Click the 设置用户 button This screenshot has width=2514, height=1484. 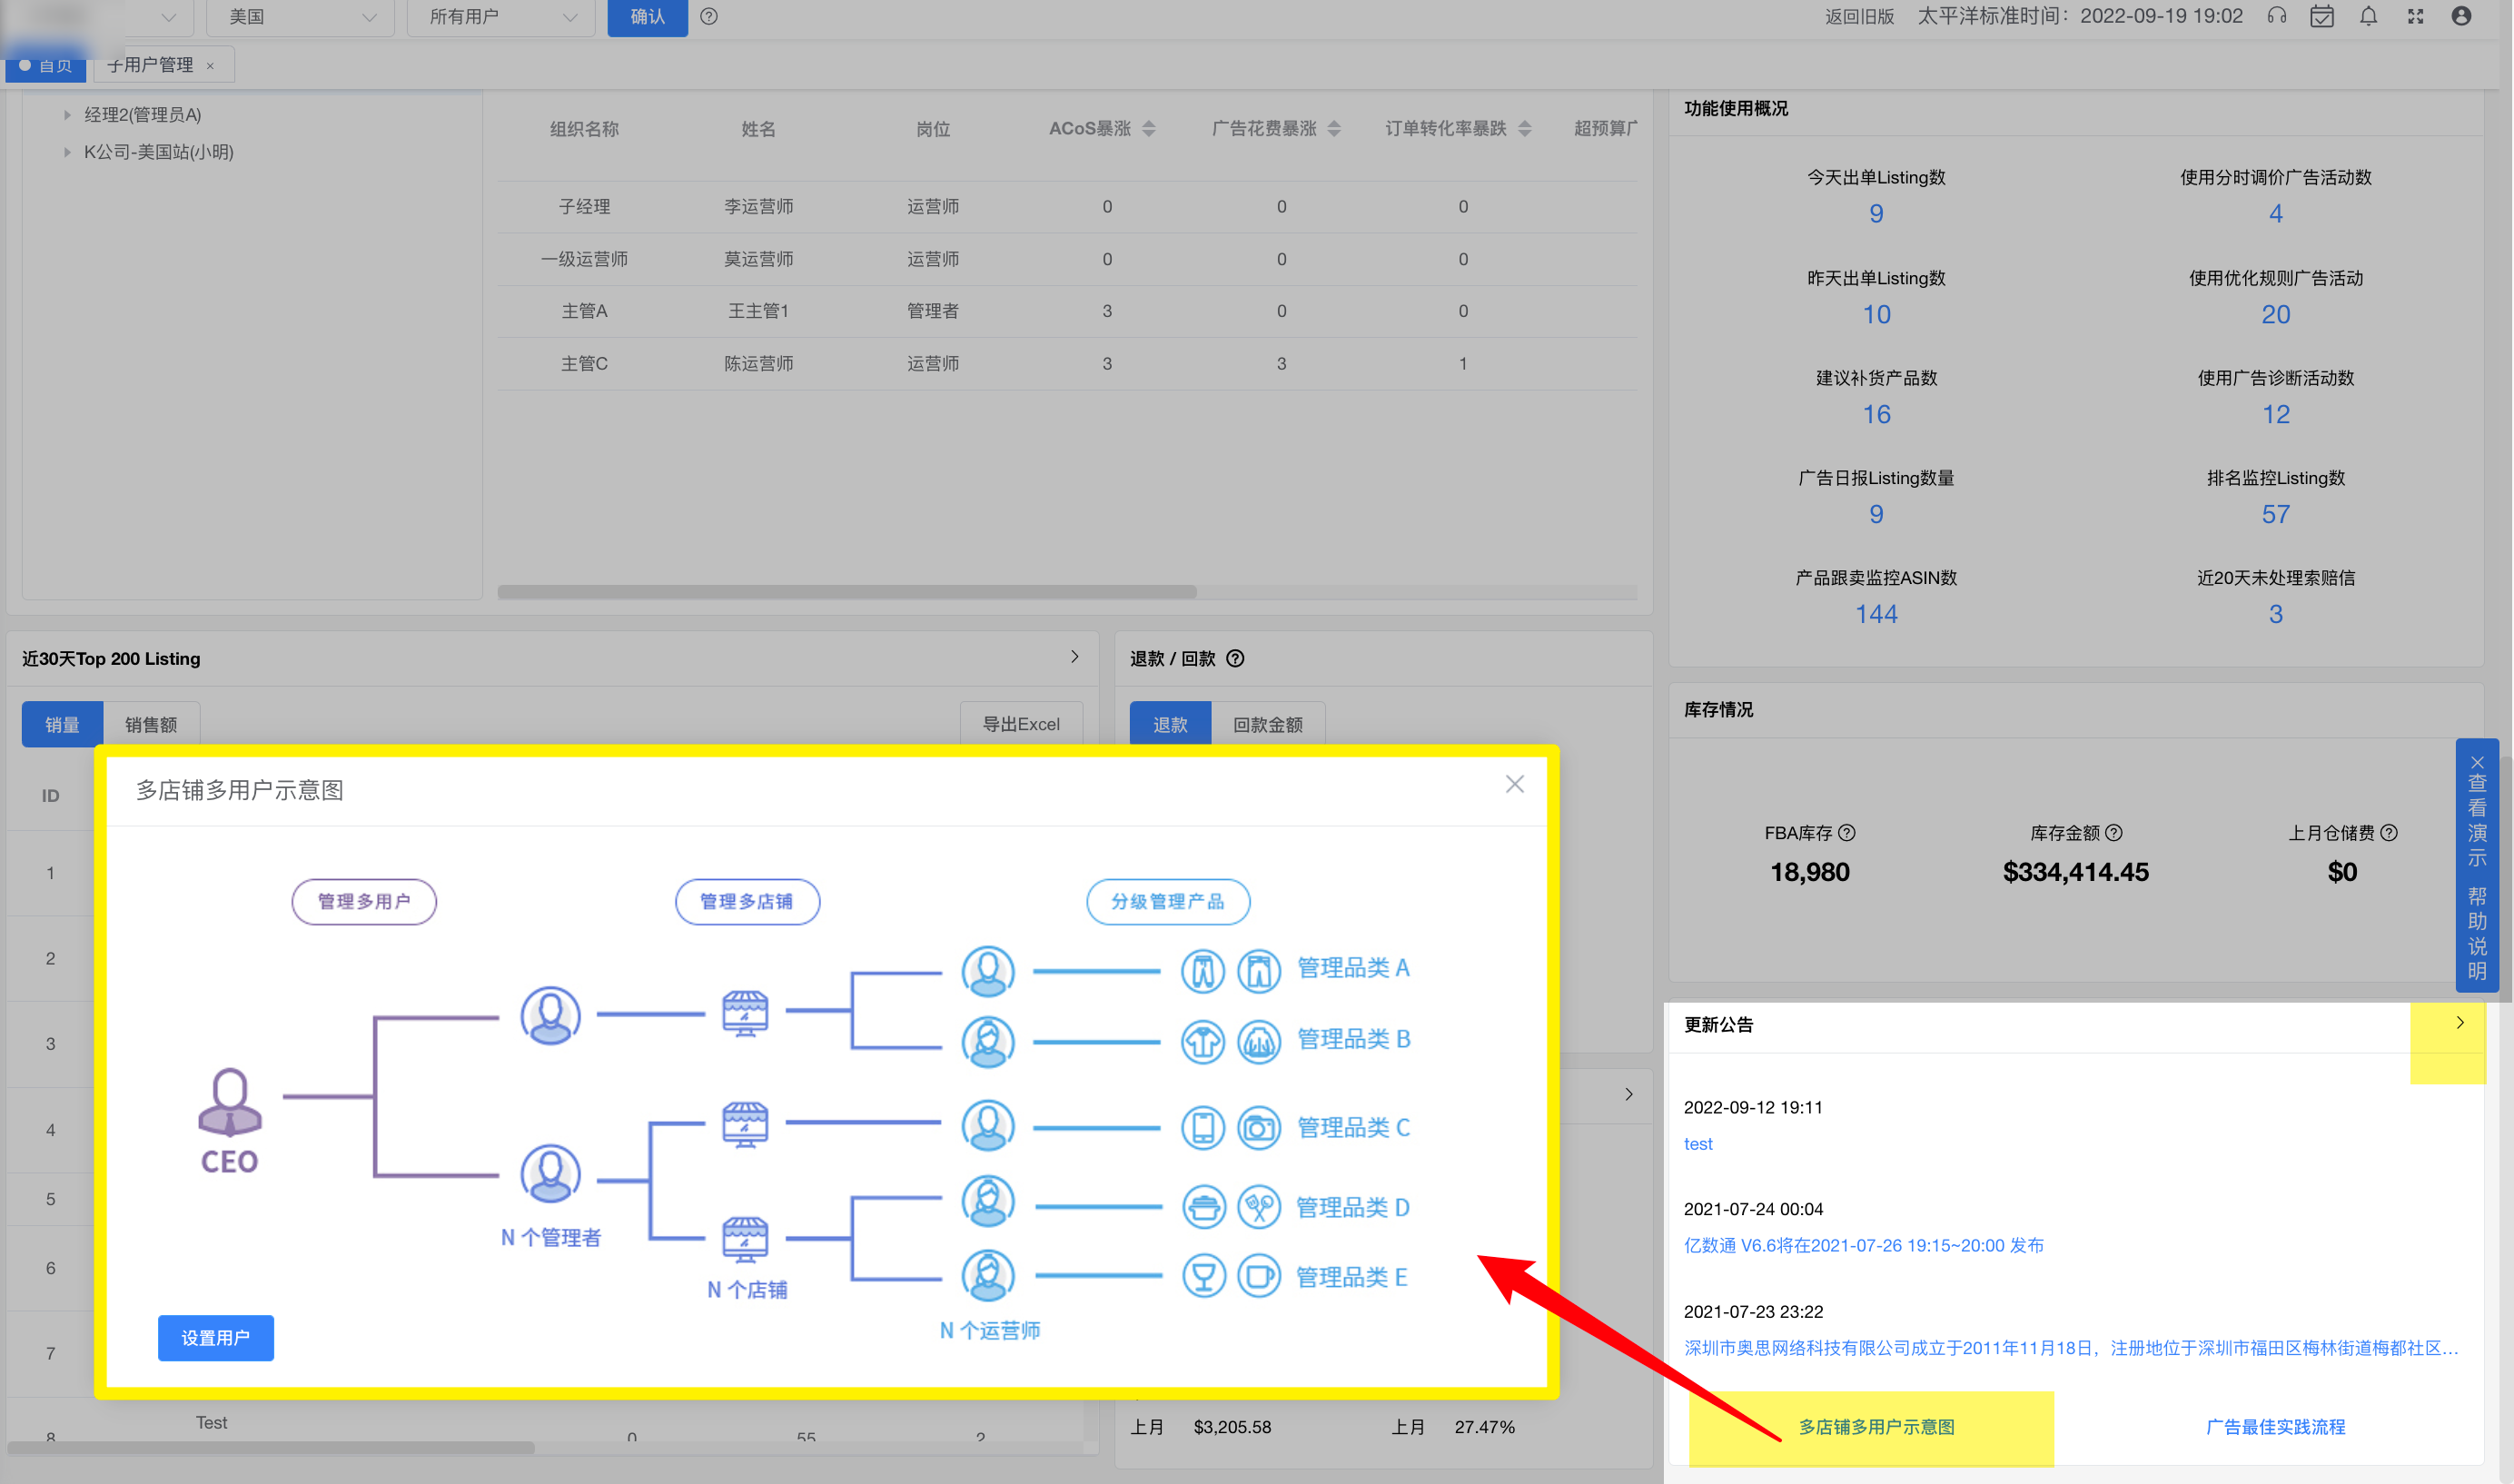pyautogui.click(x=216, y=1338)
